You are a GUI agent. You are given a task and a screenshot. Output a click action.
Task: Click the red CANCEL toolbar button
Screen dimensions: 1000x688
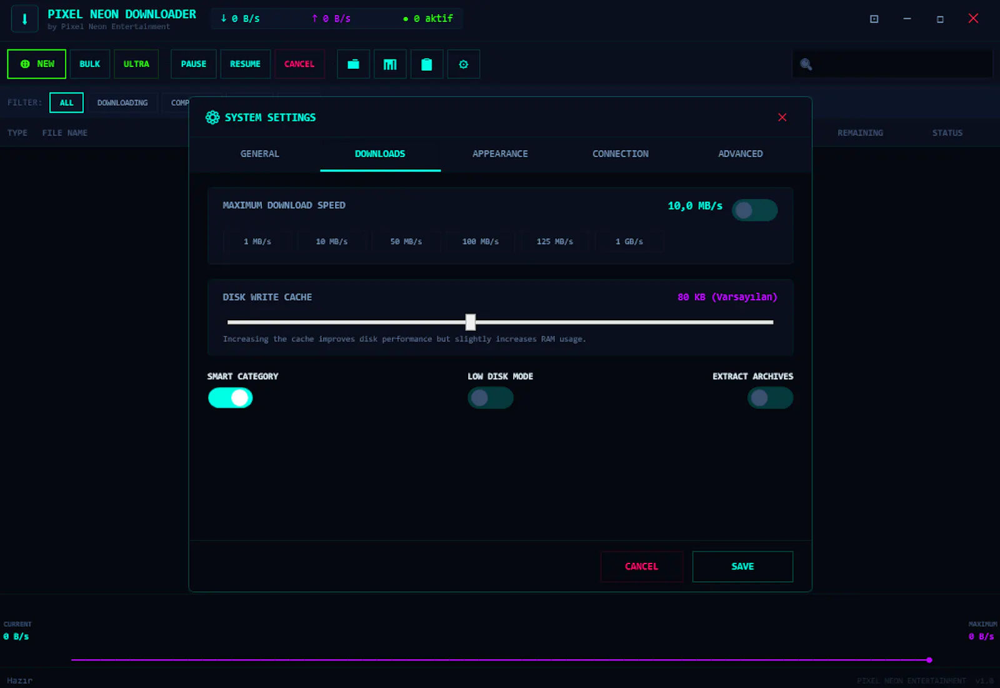click(x=299, y=64)
